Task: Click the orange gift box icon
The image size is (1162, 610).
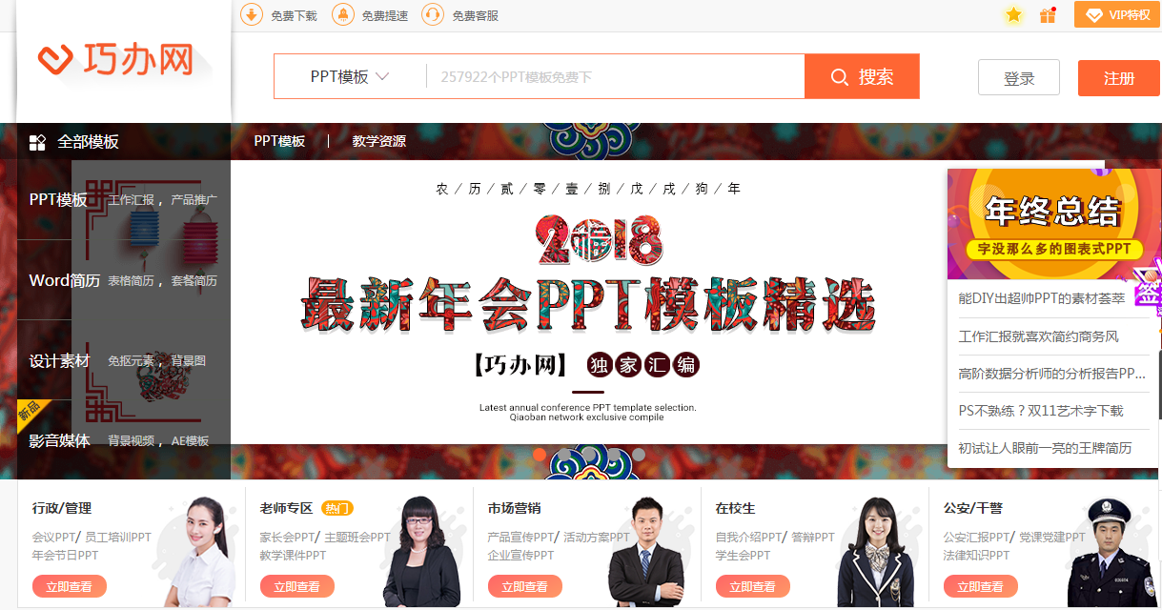Action: click(1048, 15)
